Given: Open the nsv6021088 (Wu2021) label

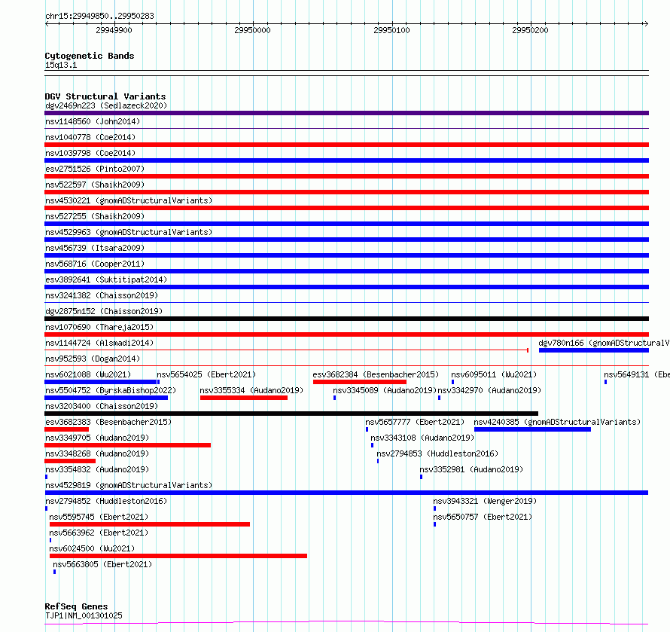Looking at the screenshot, I should [88, 374].
